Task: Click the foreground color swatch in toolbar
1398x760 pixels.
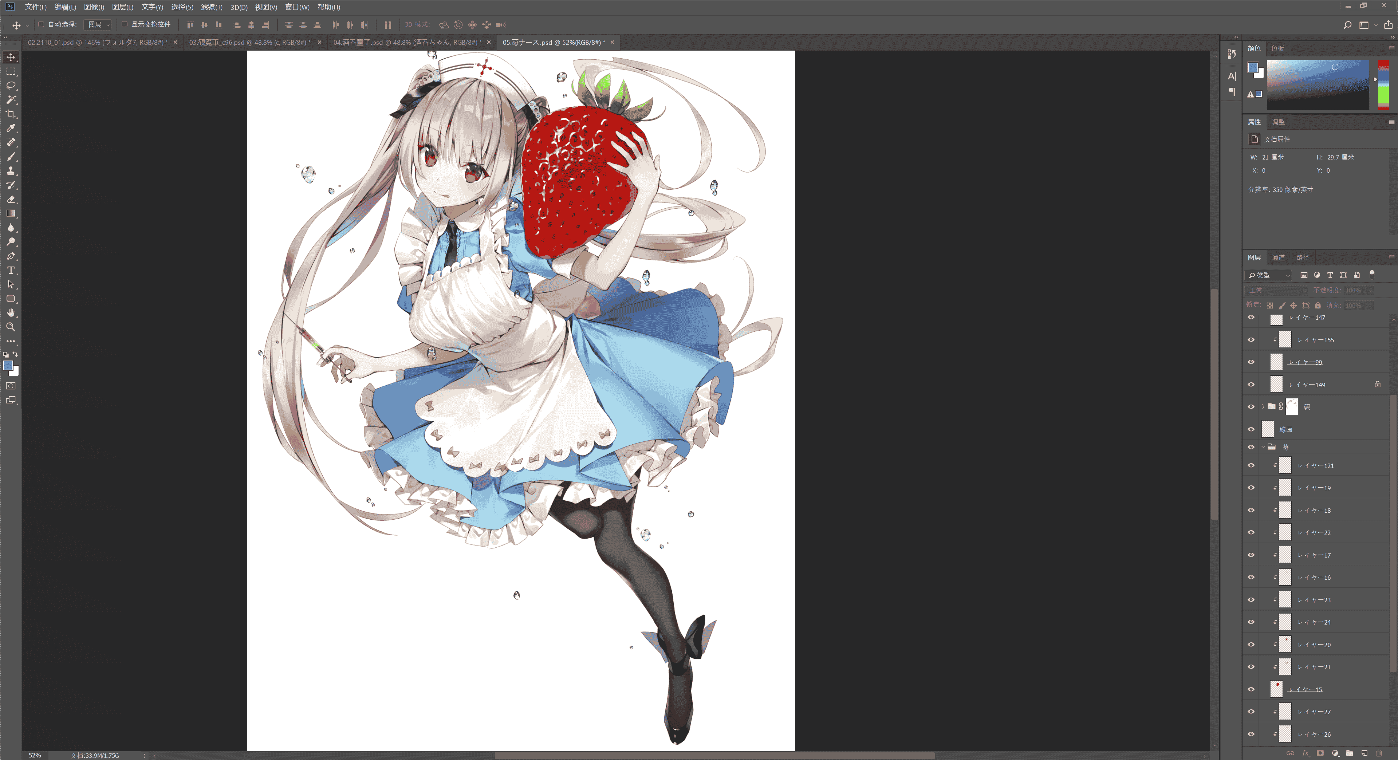Action: (8, 366)
